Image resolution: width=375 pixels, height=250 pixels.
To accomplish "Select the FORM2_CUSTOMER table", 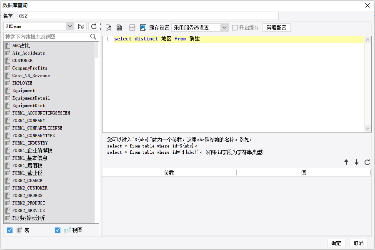I will 30,188.
